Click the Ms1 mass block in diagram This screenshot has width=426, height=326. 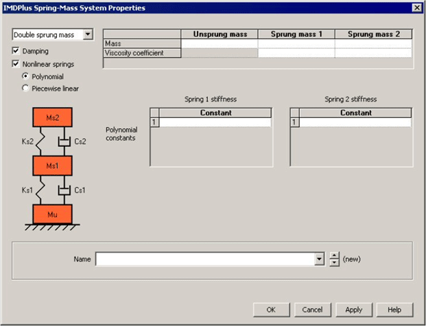(x=52, y=165)
